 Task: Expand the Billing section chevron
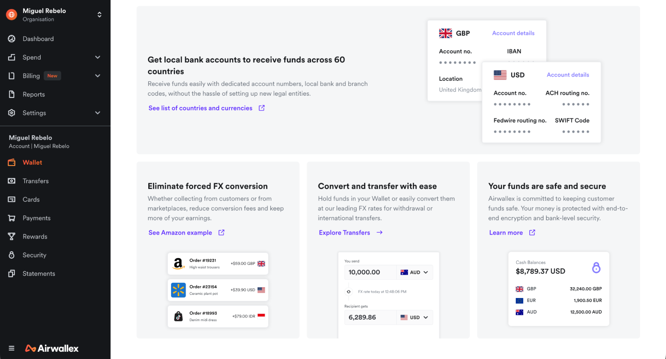pyautogui.click(x=98, y=76)
